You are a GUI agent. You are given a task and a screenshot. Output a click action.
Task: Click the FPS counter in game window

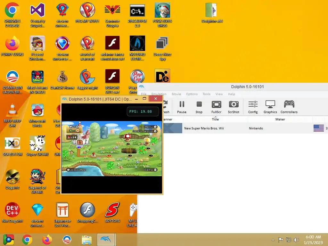coord(143,111)
